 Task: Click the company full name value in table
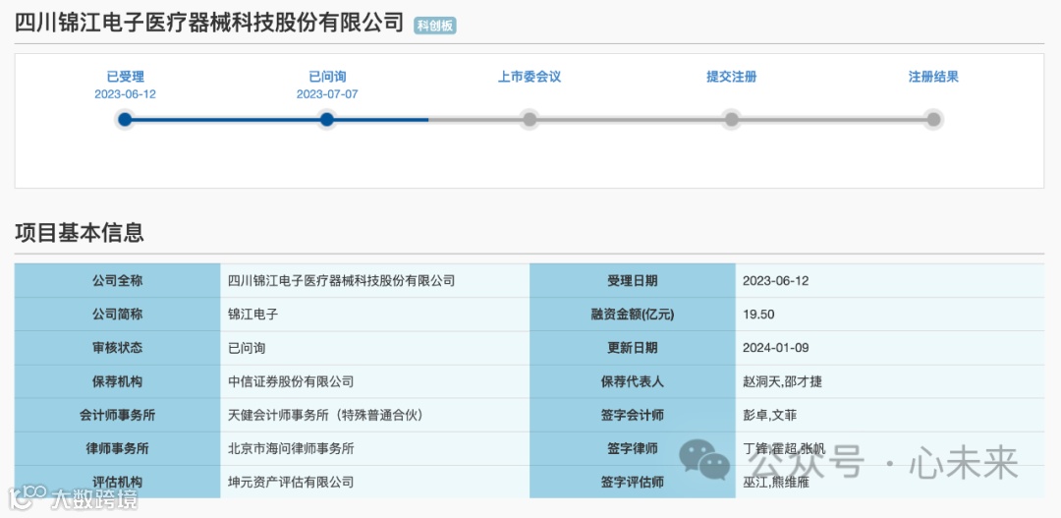click(x=342, y=281)
